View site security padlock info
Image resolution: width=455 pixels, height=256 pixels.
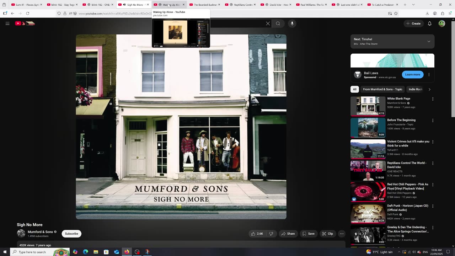(x=65, y=14)
